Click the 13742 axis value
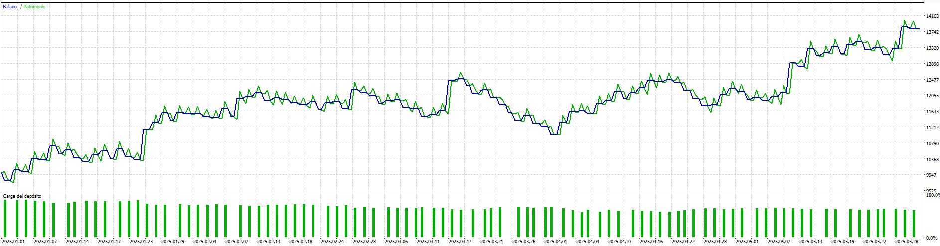The width and height of the screenshot is (940, 246). point(932,32)
